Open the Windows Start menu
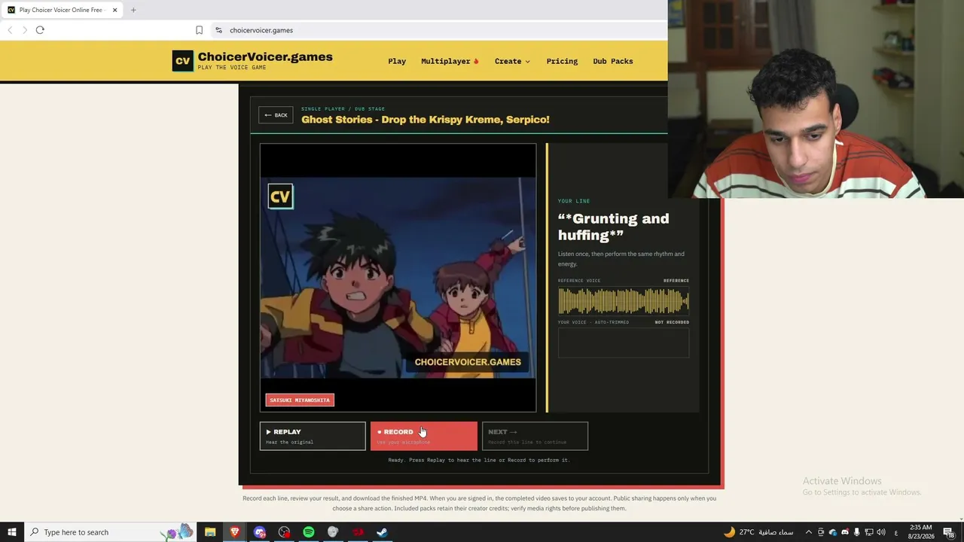 [11, 532]
